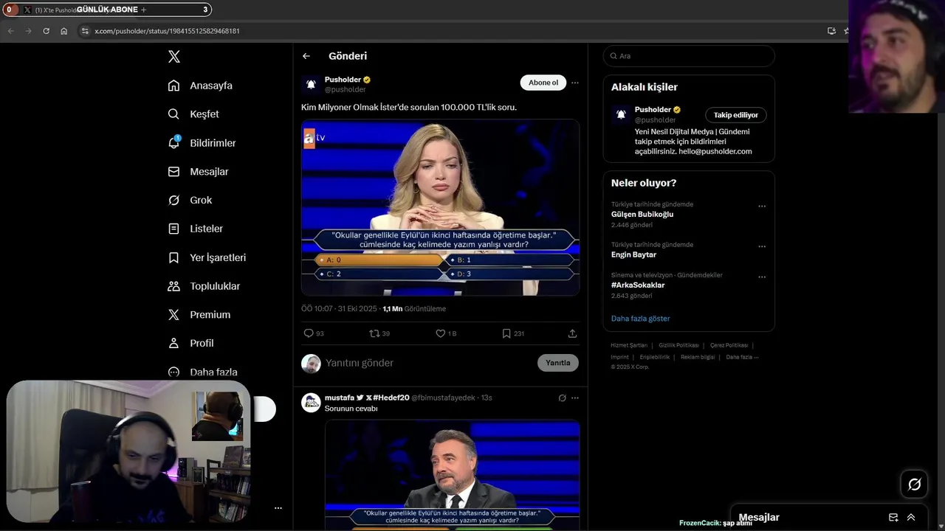Screen dimensions: 945x531
Task: Open the quiz show image in the post
Action: click(x=440, y=207)
